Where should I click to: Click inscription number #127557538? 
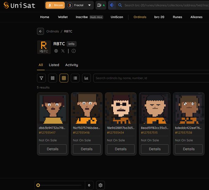pos(183,133)
